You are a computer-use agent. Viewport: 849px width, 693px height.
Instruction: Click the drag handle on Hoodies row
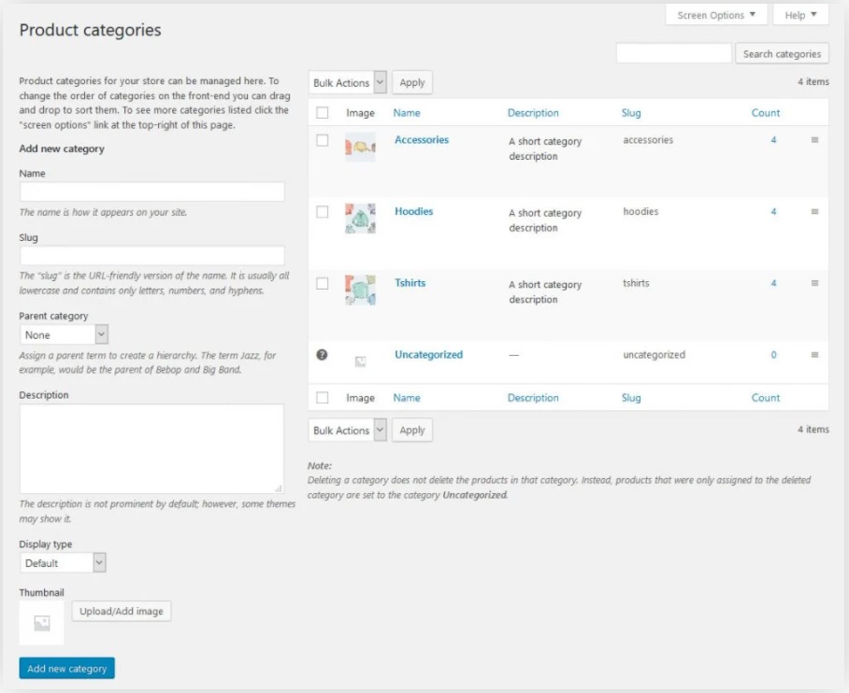point(814,212)
